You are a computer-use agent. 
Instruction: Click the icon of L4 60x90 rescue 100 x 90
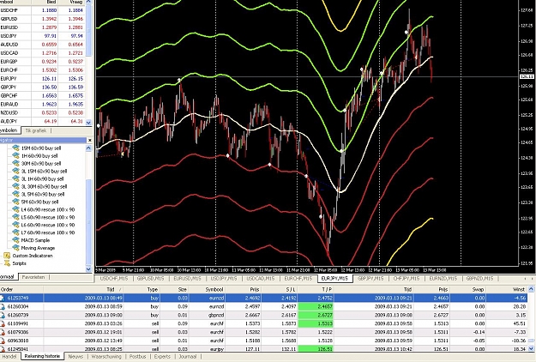click(15, 209)
